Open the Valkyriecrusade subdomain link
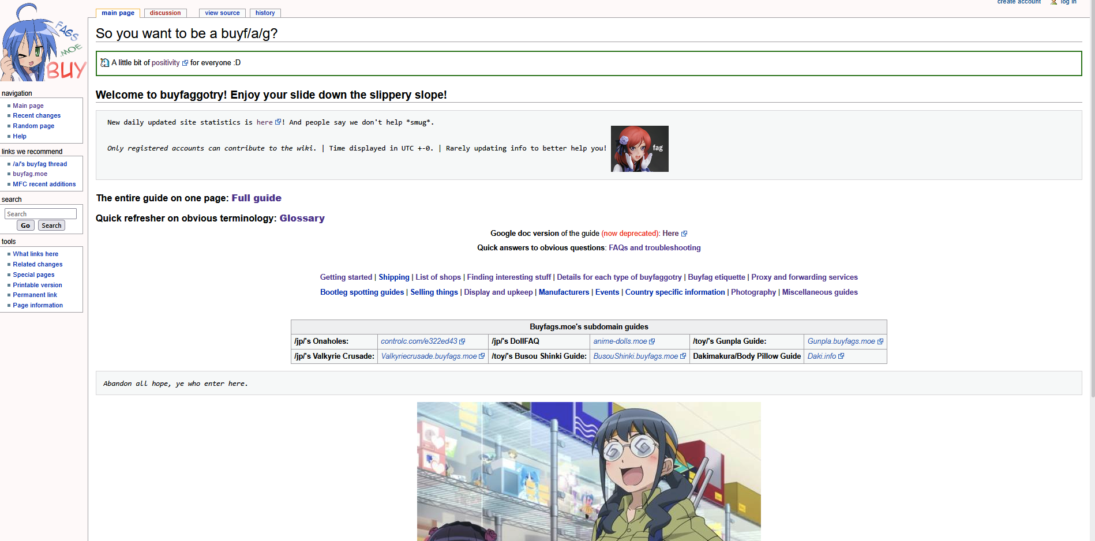 [x=429, y=356]
